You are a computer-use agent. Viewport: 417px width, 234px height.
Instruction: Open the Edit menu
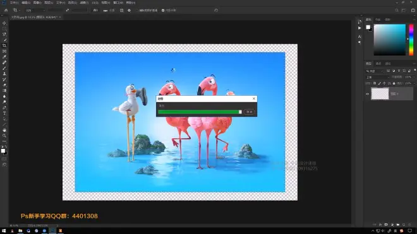coord(26,3)
